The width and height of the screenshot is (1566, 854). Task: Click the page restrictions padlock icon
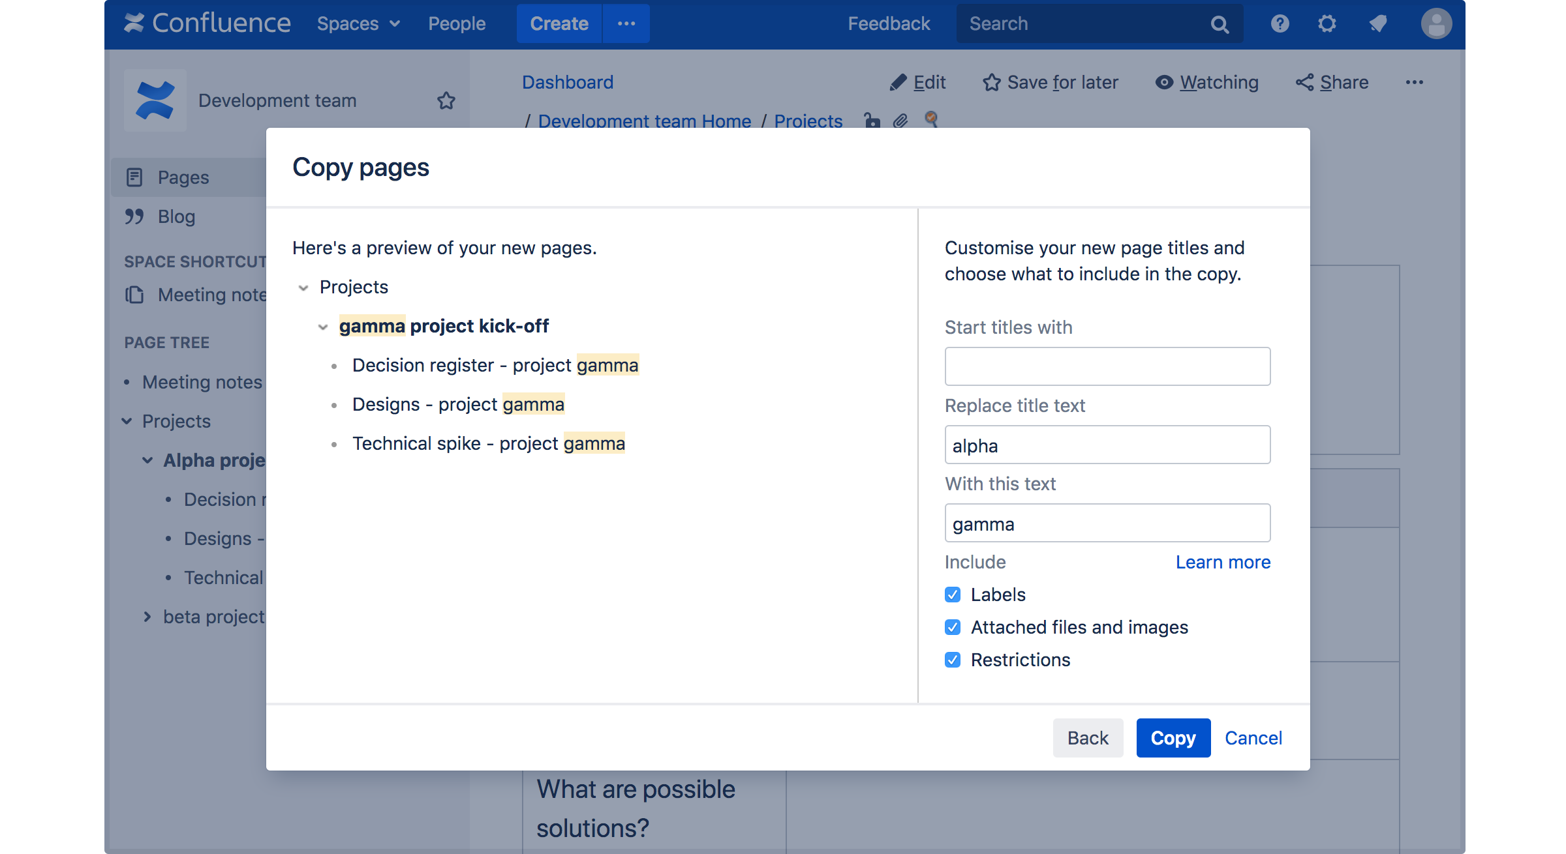coord(872,121)
